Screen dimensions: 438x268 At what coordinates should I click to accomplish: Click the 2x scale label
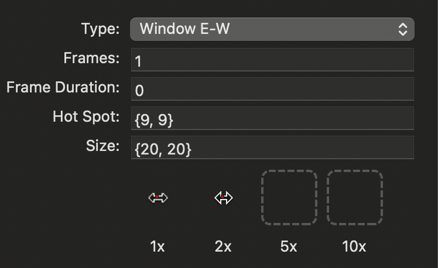click(x=223, y=246)
